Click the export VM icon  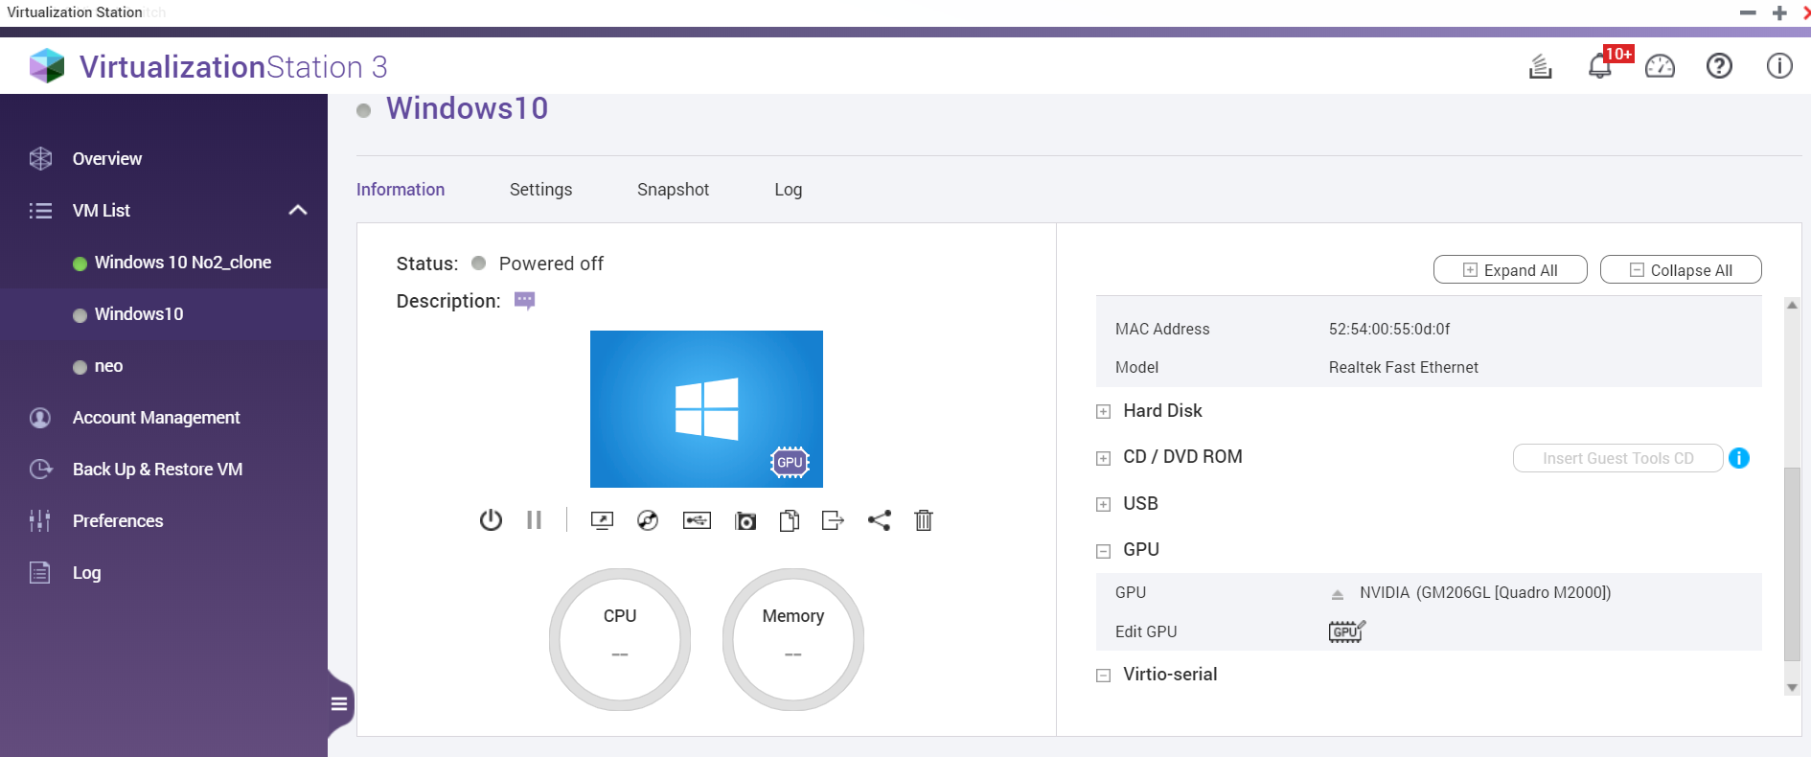coord(833,520)
